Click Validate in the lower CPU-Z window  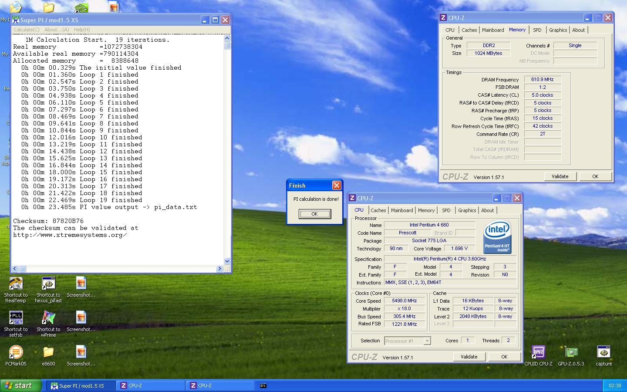pyautogui.click(x=469, y=357)
